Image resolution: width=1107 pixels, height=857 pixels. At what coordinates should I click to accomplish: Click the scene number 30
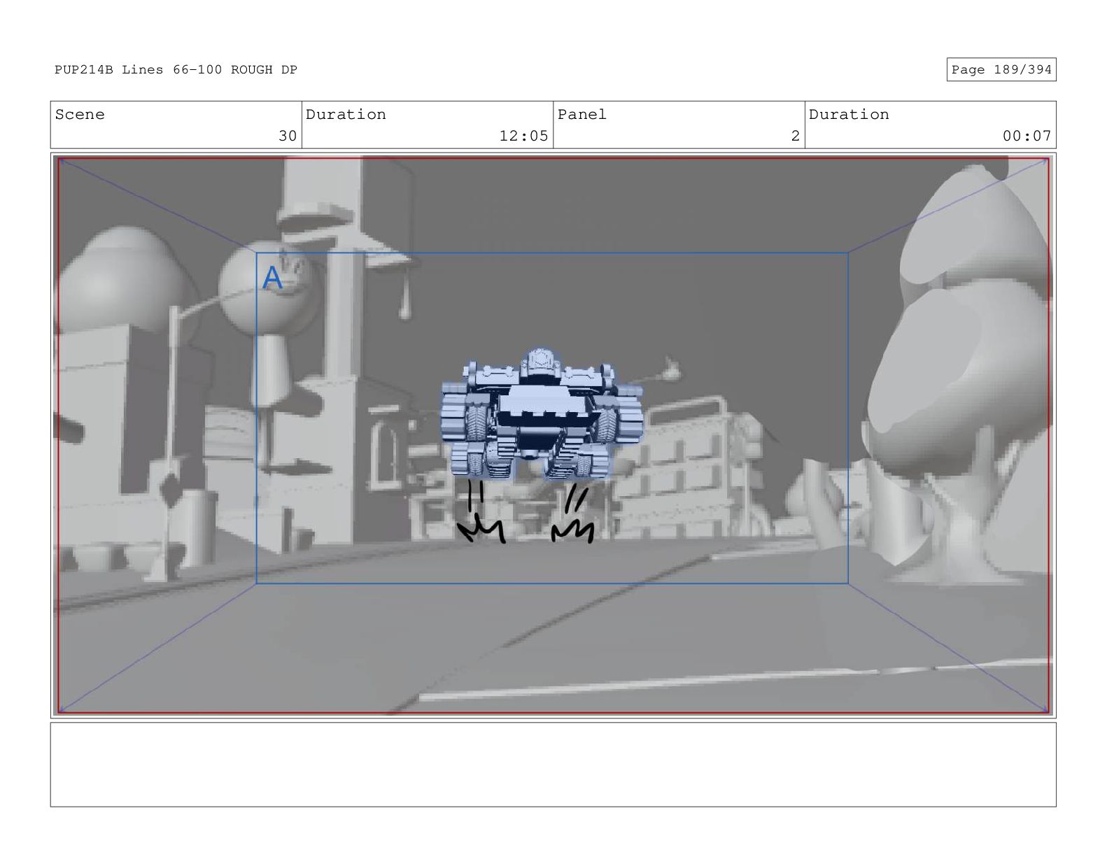pyautogui.click(x=288, y=136)
